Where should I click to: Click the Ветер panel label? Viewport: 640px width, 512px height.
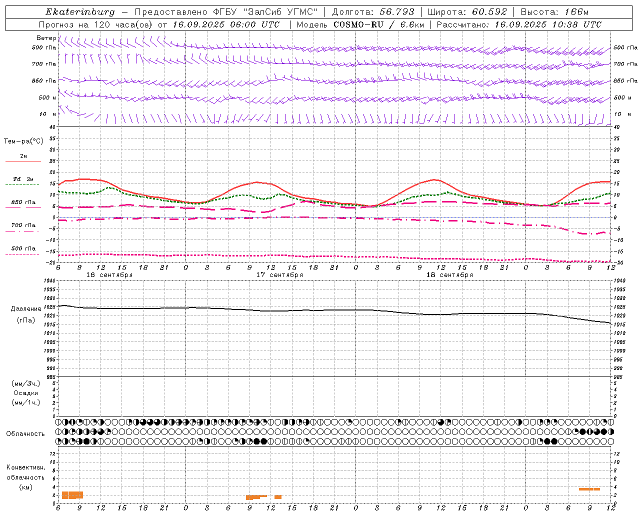point(46,38)
